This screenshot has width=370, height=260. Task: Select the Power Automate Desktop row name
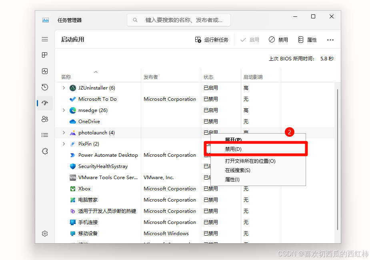click(x=108, y=155)
